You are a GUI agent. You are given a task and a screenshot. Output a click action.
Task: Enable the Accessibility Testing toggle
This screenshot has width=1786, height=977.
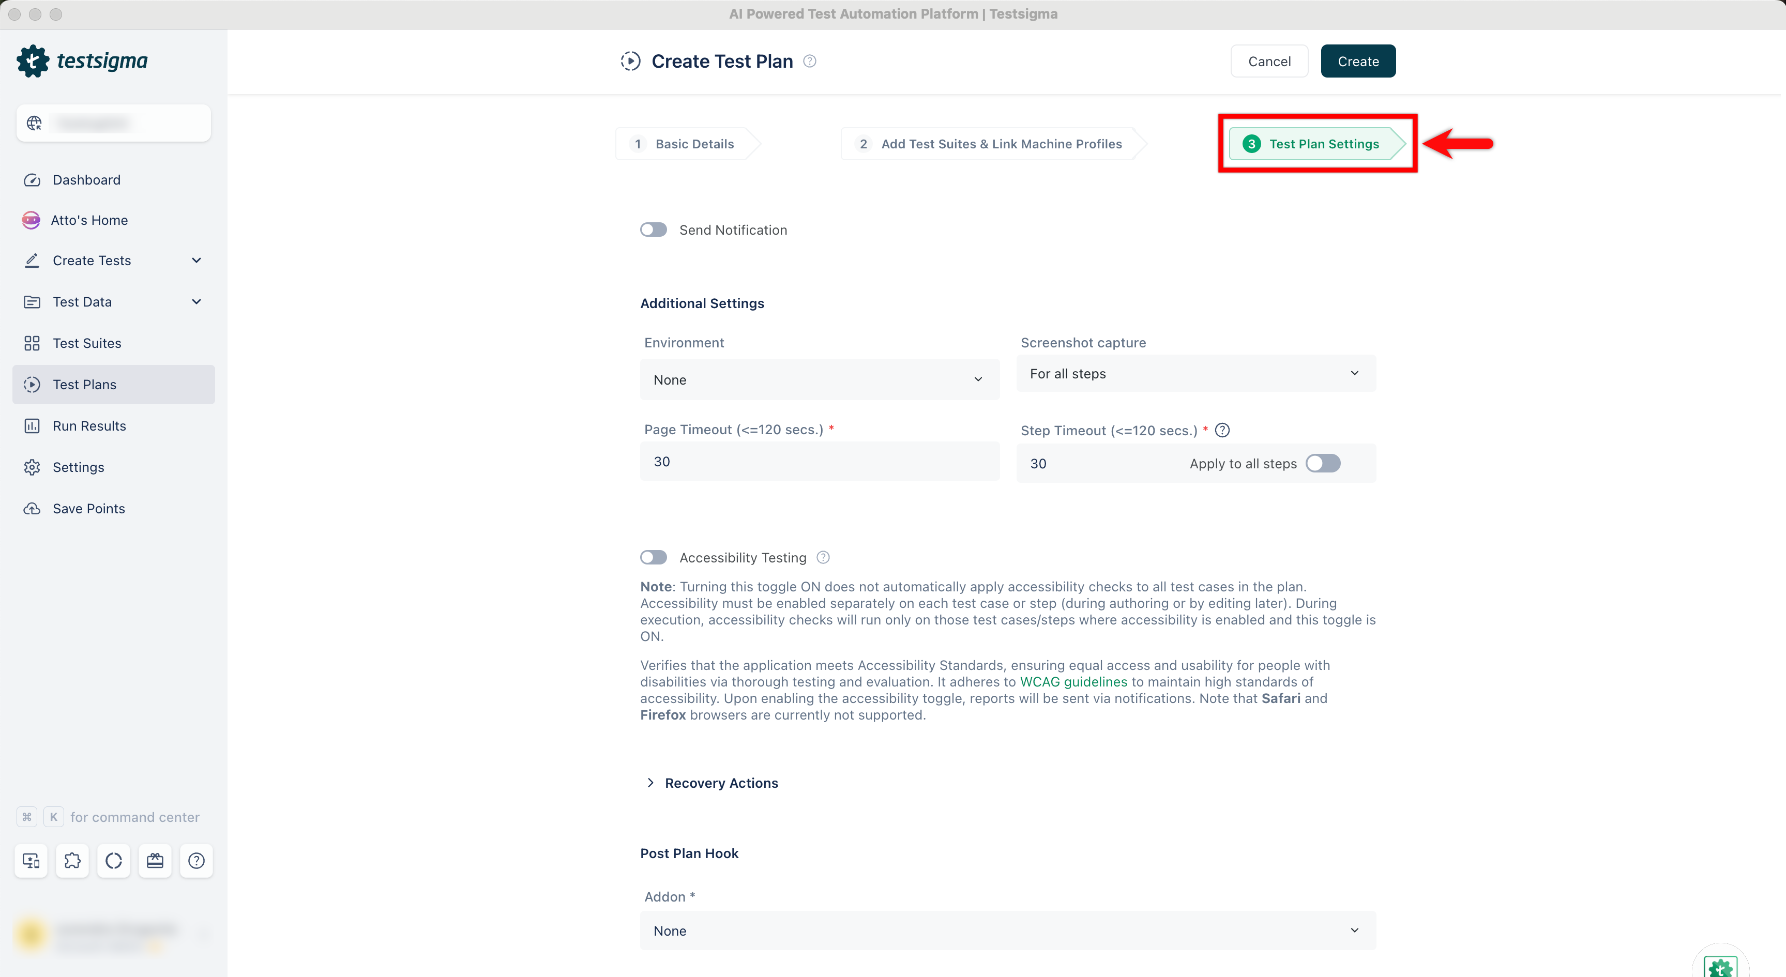[x=653, y=558]
